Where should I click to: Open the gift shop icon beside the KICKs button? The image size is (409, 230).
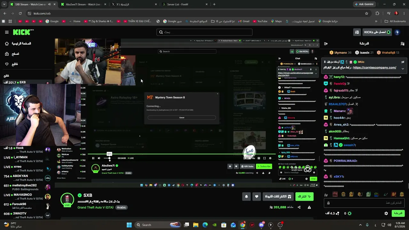[357, 32]
